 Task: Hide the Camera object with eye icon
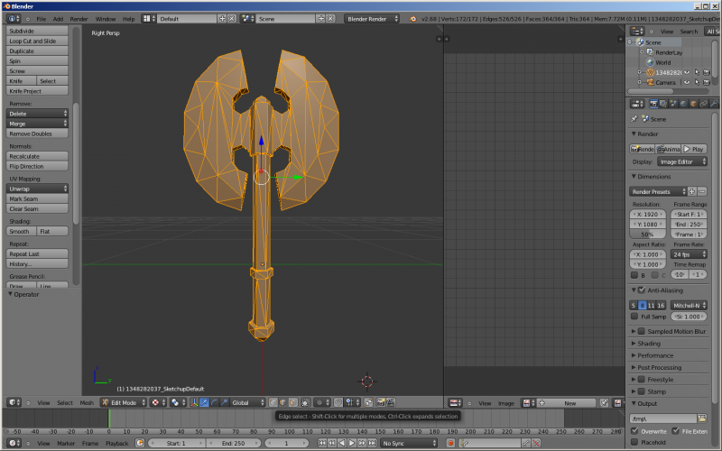(x=685, y=82)
